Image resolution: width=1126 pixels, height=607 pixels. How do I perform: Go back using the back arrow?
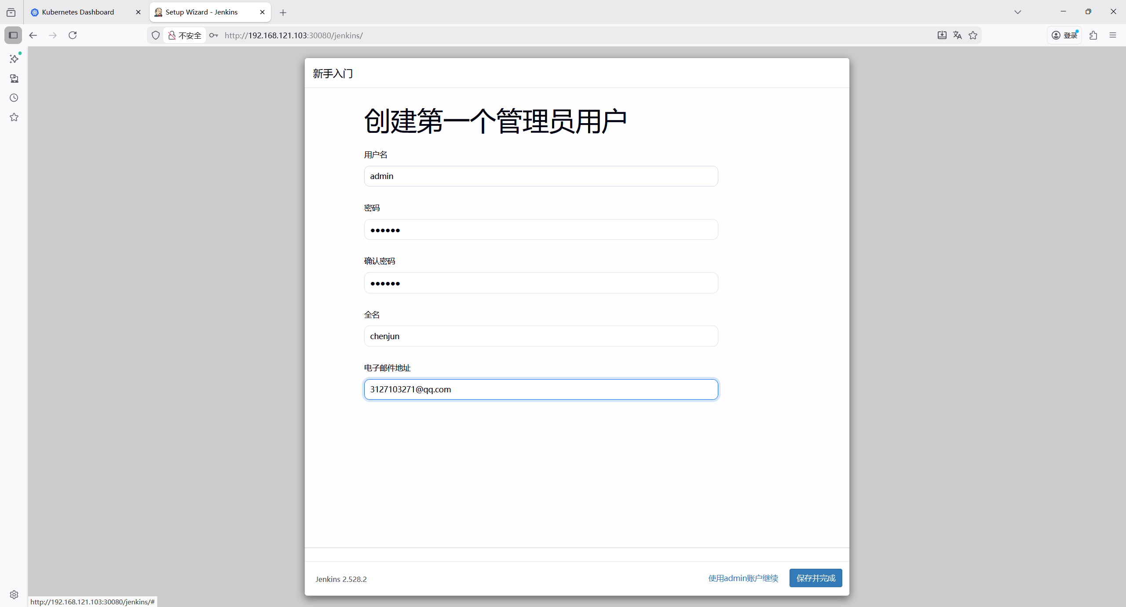point(33,35)
